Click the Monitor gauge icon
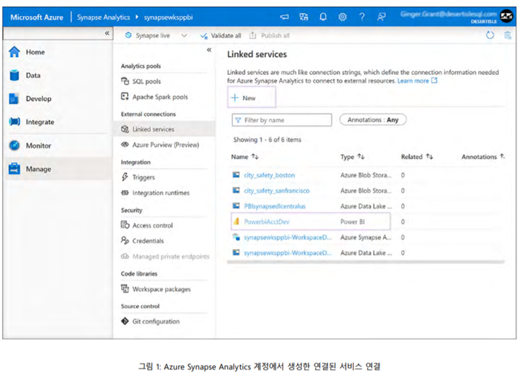This screenshot has width=522, height=383. click(15, 146)
